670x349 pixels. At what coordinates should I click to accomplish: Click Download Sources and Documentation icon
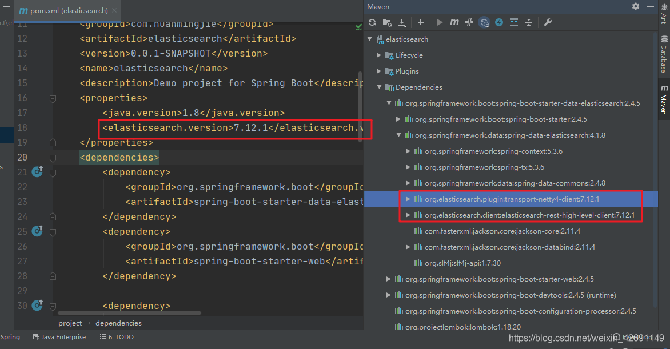point(402,22)
